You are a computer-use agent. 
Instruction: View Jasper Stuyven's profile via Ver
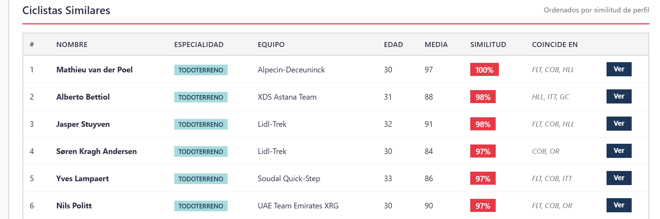[x=619, y=124]
